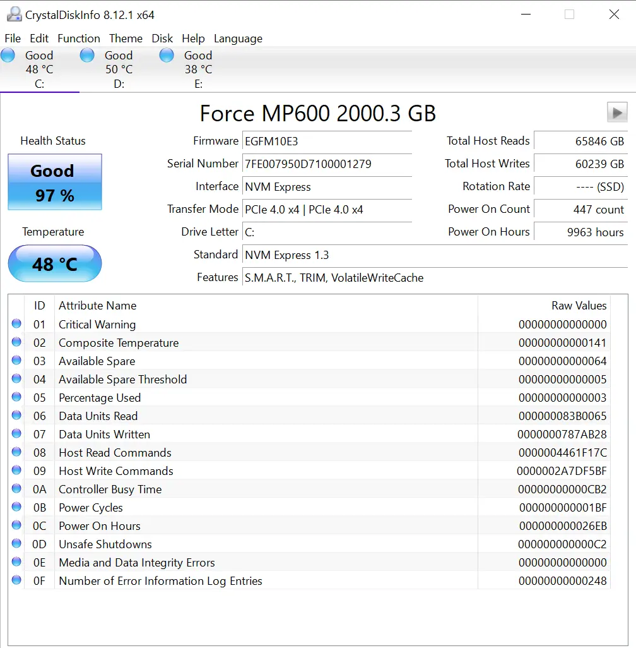Select the E: drive tab showing 38 °C
636x648 pixels.
(199, 69)
